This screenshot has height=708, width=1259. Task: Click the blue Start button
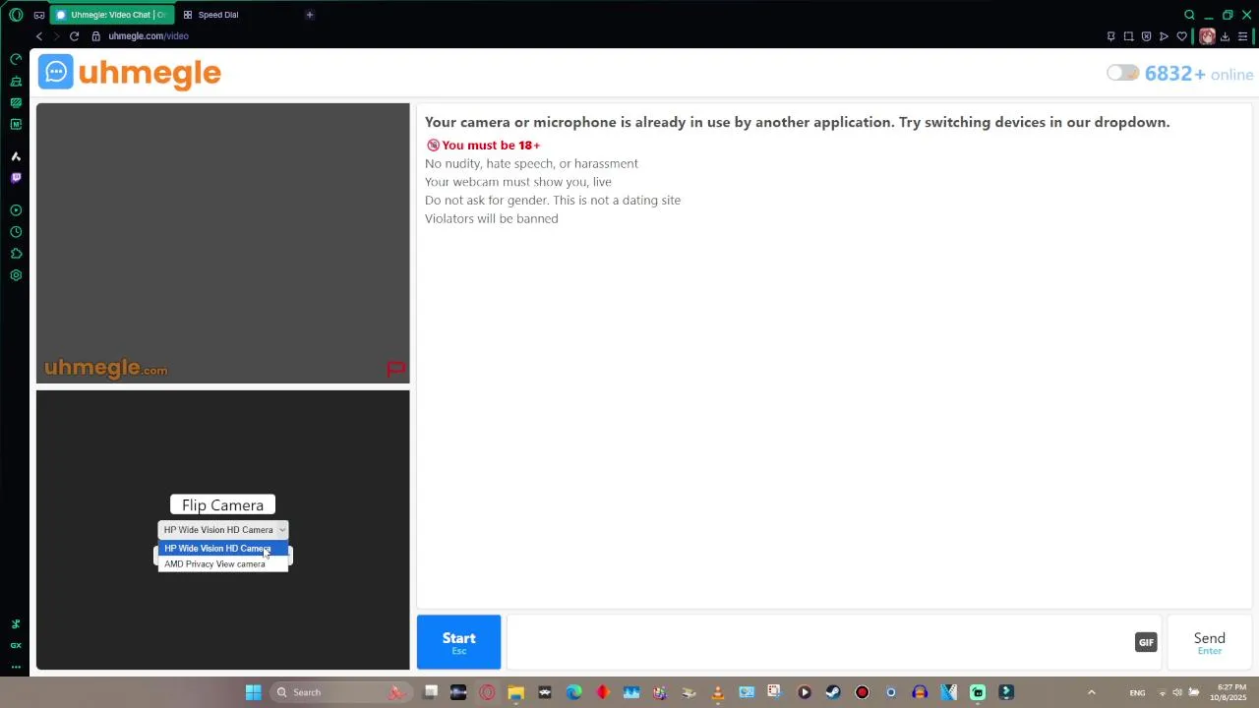[459, 642]
